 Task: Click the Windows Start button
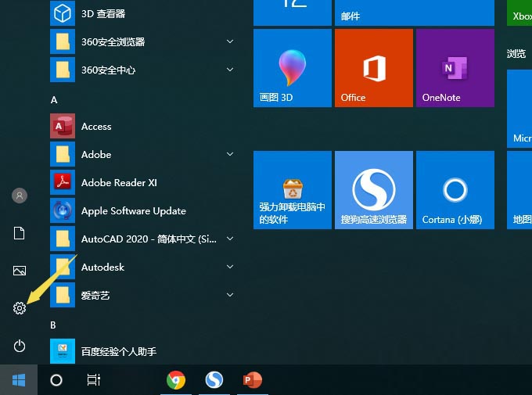[x=19, y=379]
